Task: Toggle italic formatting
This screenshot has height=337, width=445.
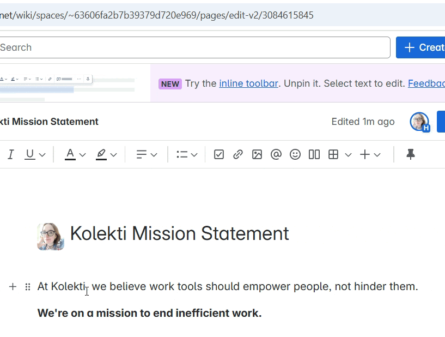Action: 11,154
